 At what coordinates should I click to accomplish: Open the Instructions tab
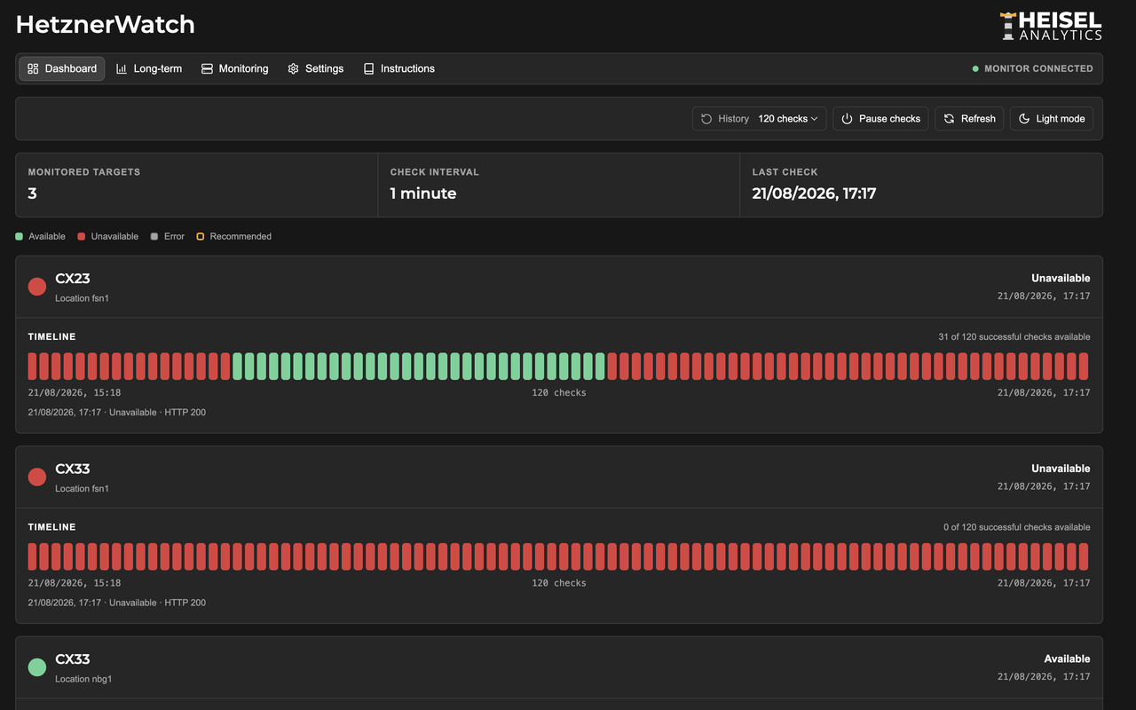398,68
